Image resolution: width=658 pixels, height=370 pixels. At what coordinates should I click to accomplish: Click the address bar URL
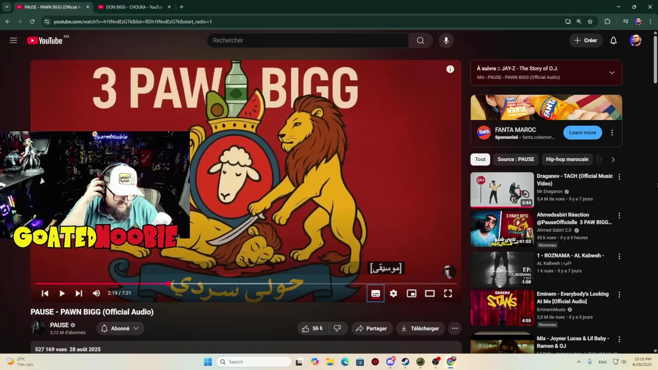(133, 22)
